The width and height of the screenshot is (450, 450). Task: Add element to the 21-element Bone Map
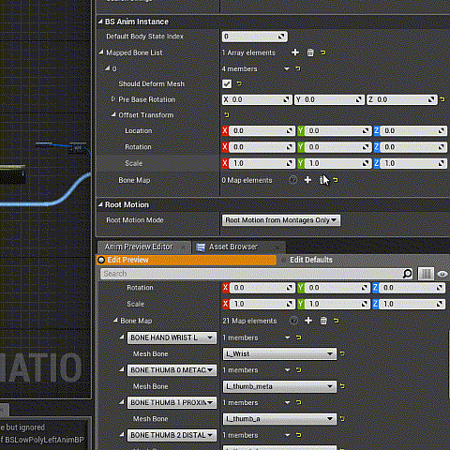(x=308, y=321)
